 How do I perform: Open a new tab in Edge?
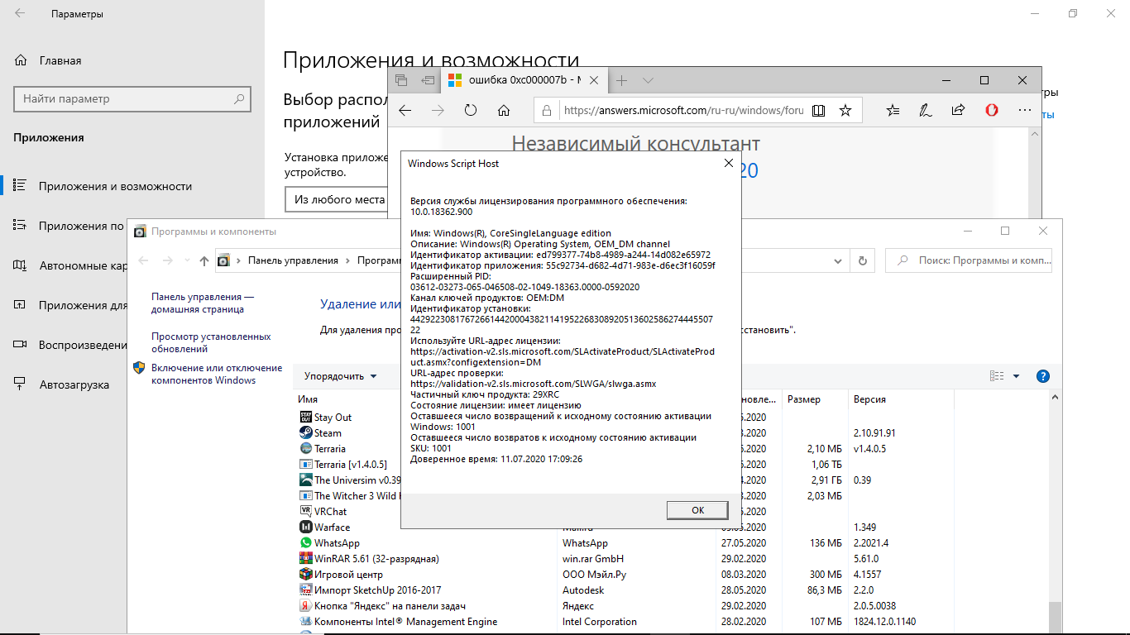621,80
